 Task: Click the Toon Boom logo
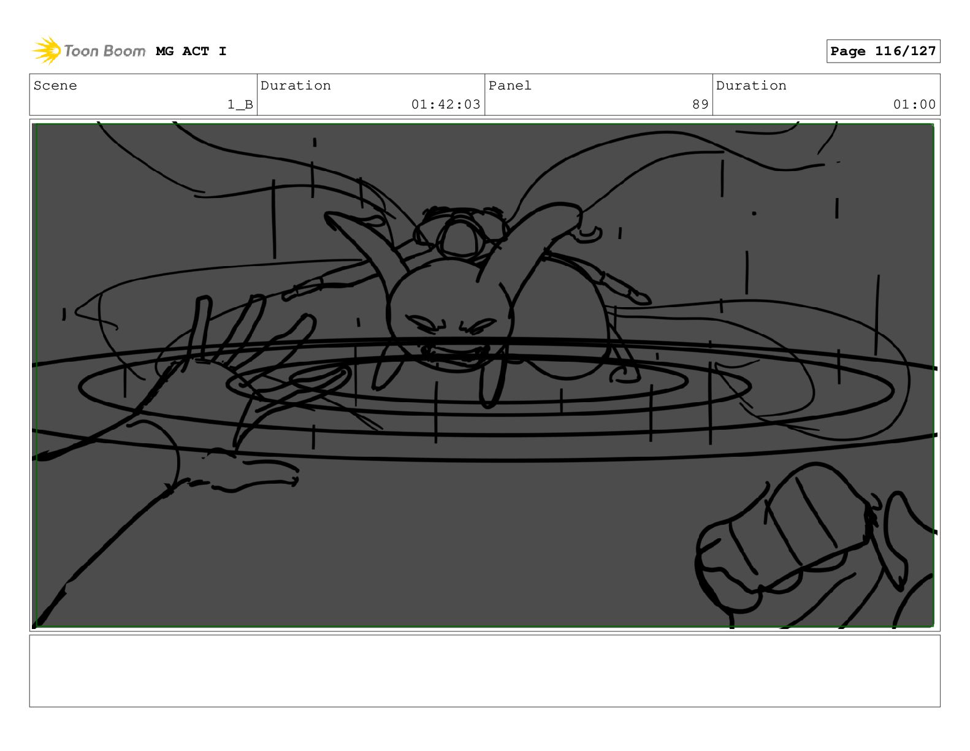click(x=88, y=51)
